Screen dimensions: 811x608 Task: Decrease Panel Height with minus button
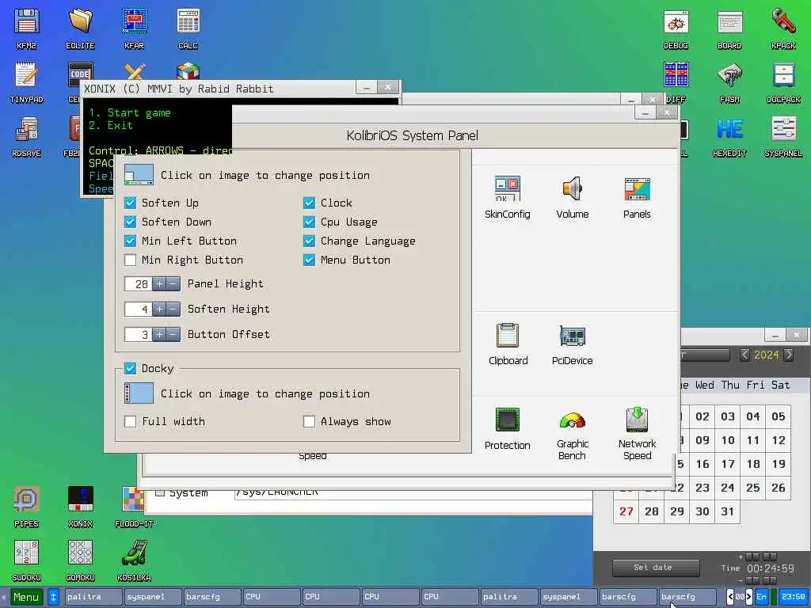click(x=173, y=284)
